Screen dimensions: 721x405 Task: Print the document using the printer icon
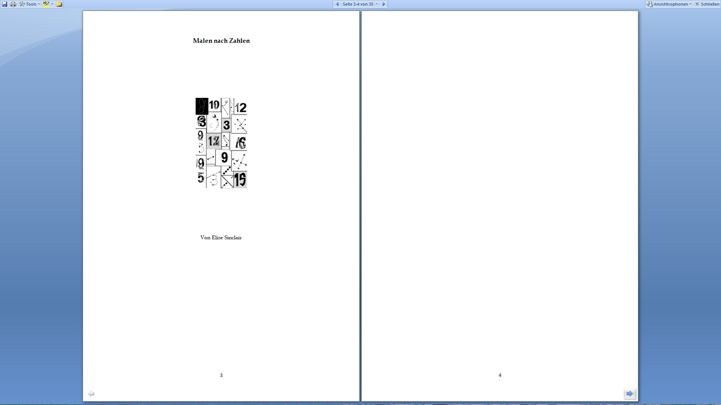pyautogui.click(x=13, y=4)
